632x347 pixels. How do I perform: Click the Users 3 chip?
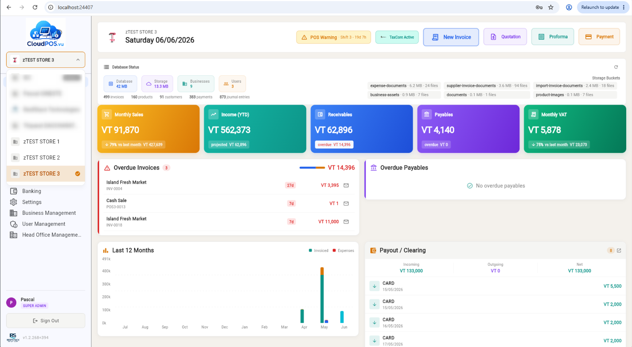click(x=232, y=84)
